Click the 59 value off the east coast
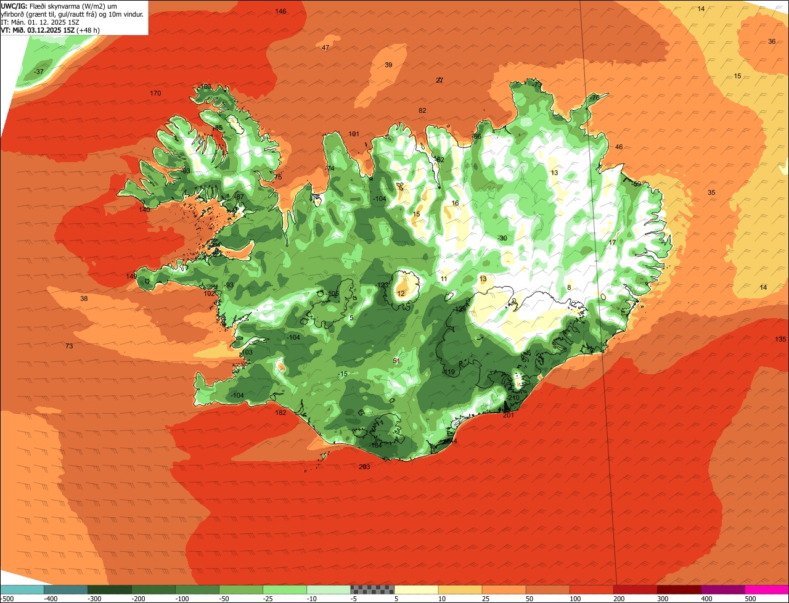 click(637, 184)
